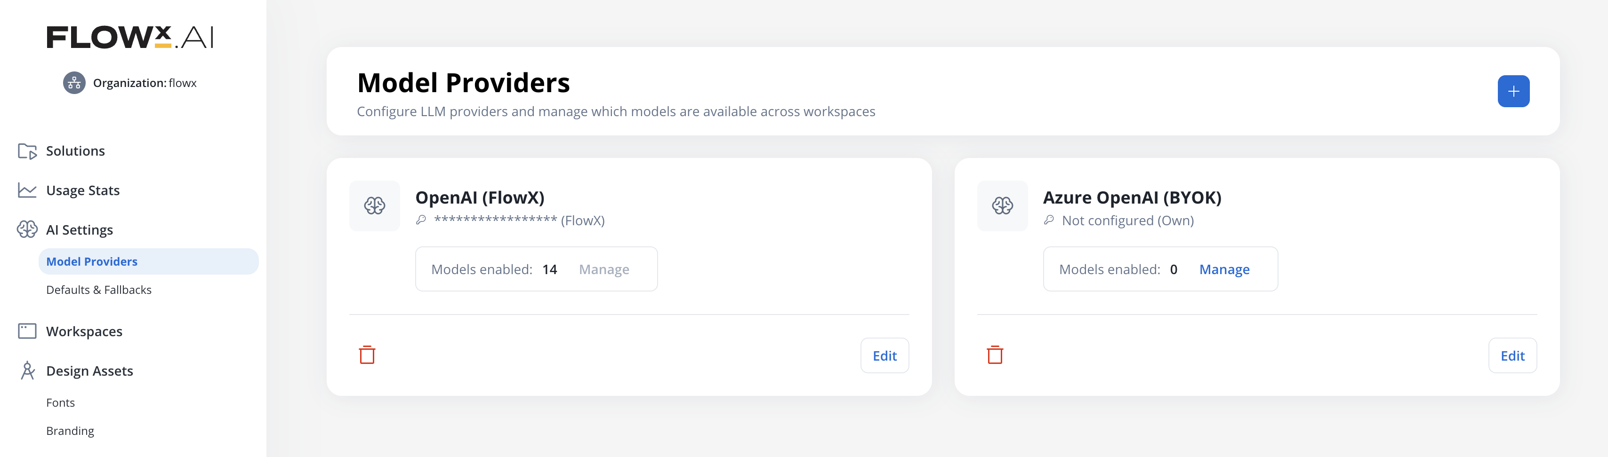Click the OpenAI (FlowX) brain icon
Screen dimensions: 1608x457
tap(375, 206)
